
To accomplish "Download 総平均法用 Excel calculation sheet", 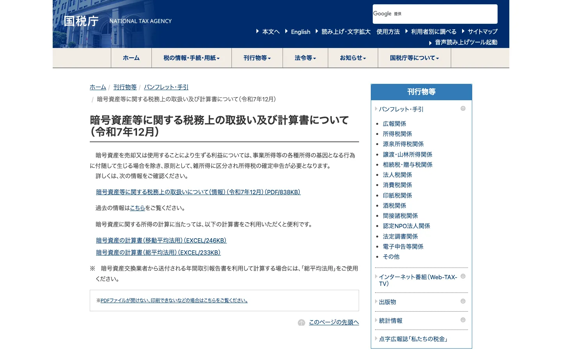I will (x=158, y=252).
